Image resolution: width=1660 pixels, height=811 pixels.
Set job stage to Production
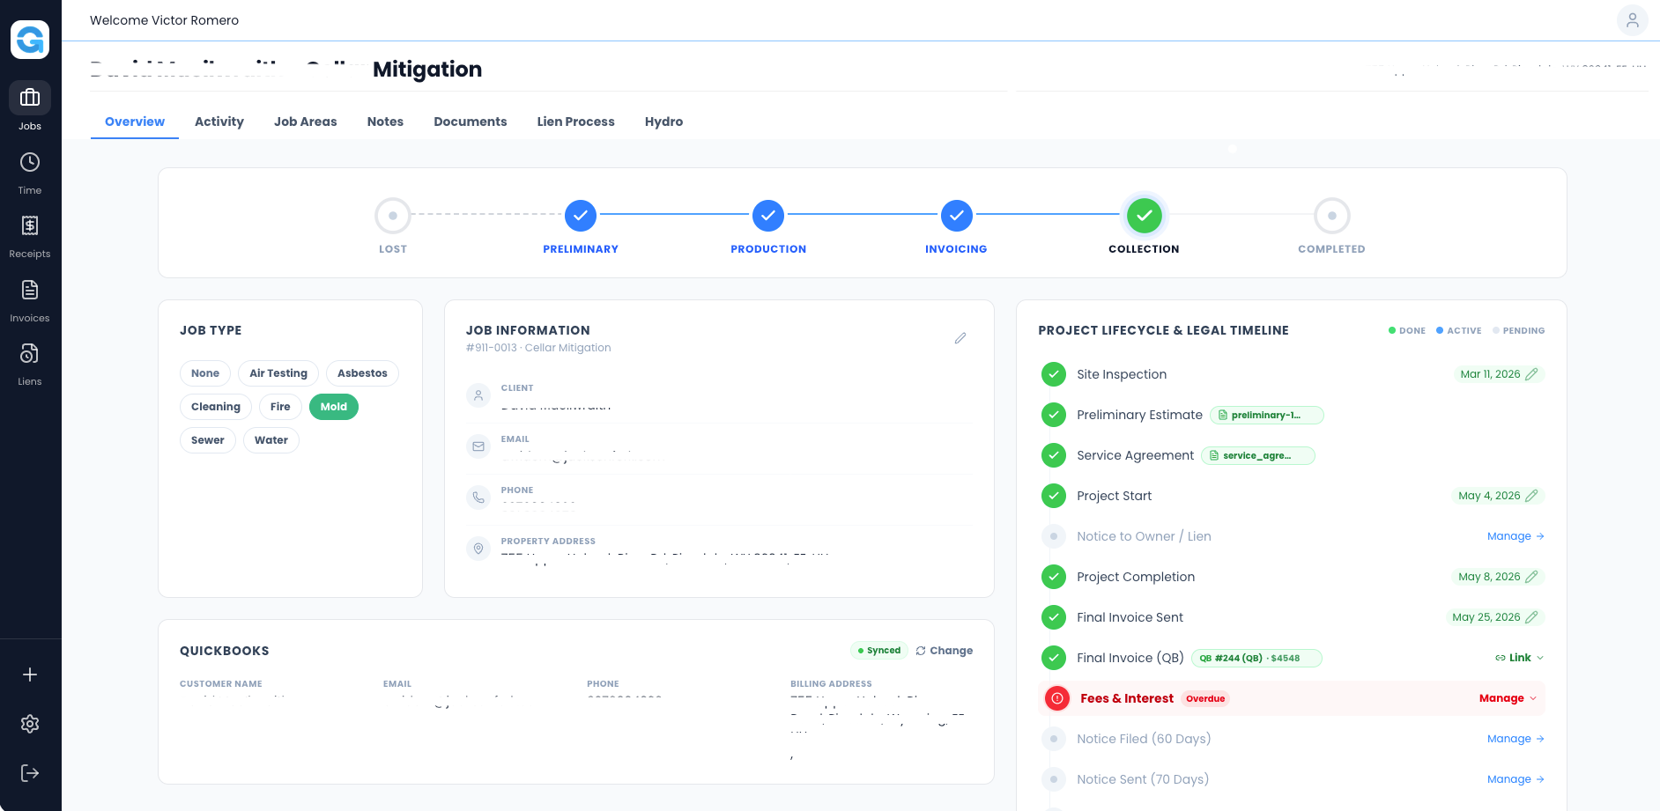coord(768,216)
